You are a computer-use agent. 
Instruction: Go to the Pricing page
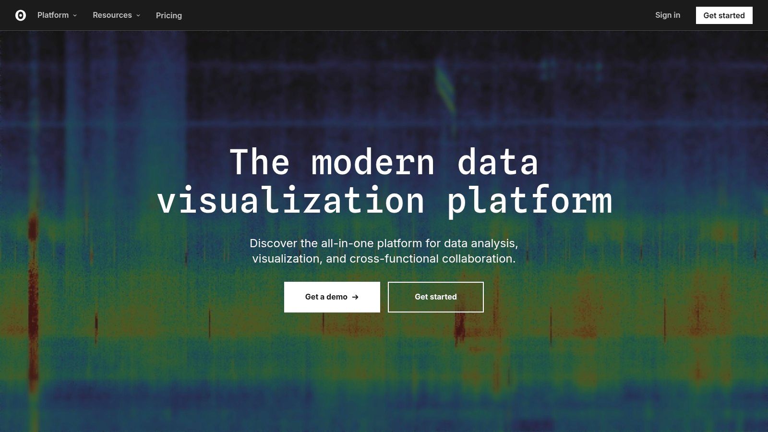(169, 15)
